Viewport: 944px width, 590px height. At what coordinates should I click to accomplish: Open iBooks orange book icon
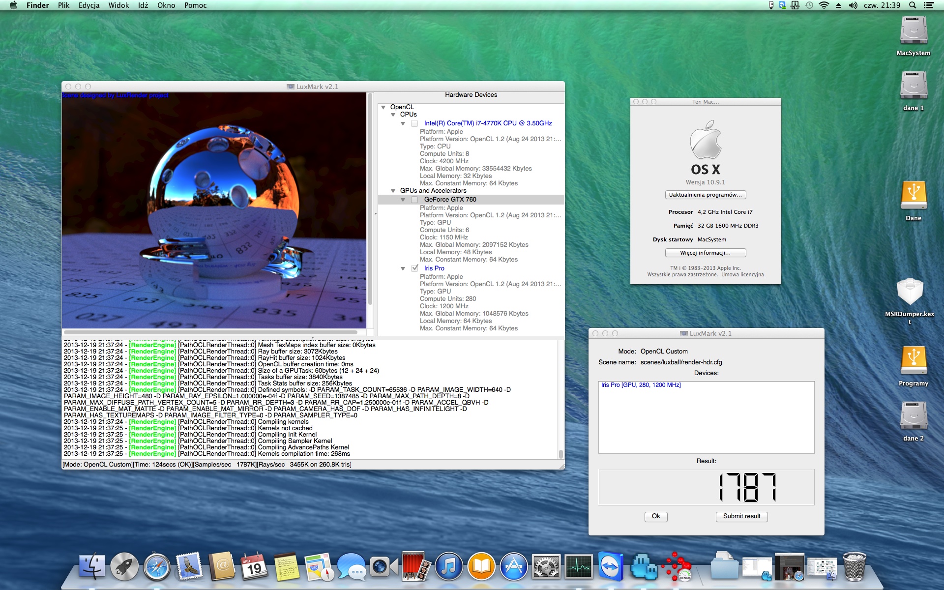[x=481, y=566]
